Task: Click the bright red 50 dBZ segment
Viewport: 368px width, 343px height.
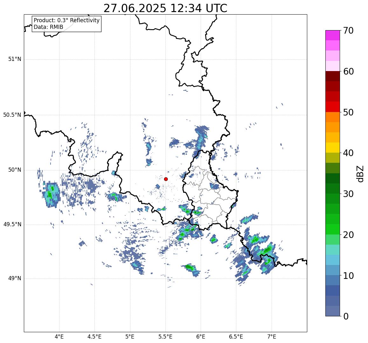Action: coord(333,107)
